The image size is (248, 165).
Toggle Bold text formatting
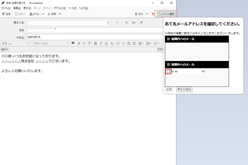96,43
